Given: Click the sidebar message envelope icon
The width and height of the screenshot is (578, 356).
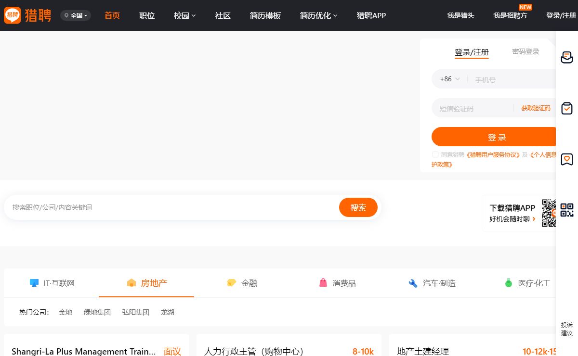Looking at the screenshot, I should [567, 57].
